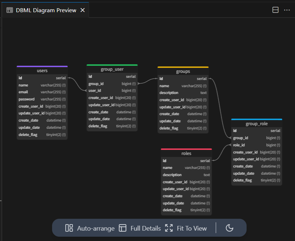The height and width of the screenshot is (241, 295).
Task: Click role_id row in group_role table
Action: (257, 145)
